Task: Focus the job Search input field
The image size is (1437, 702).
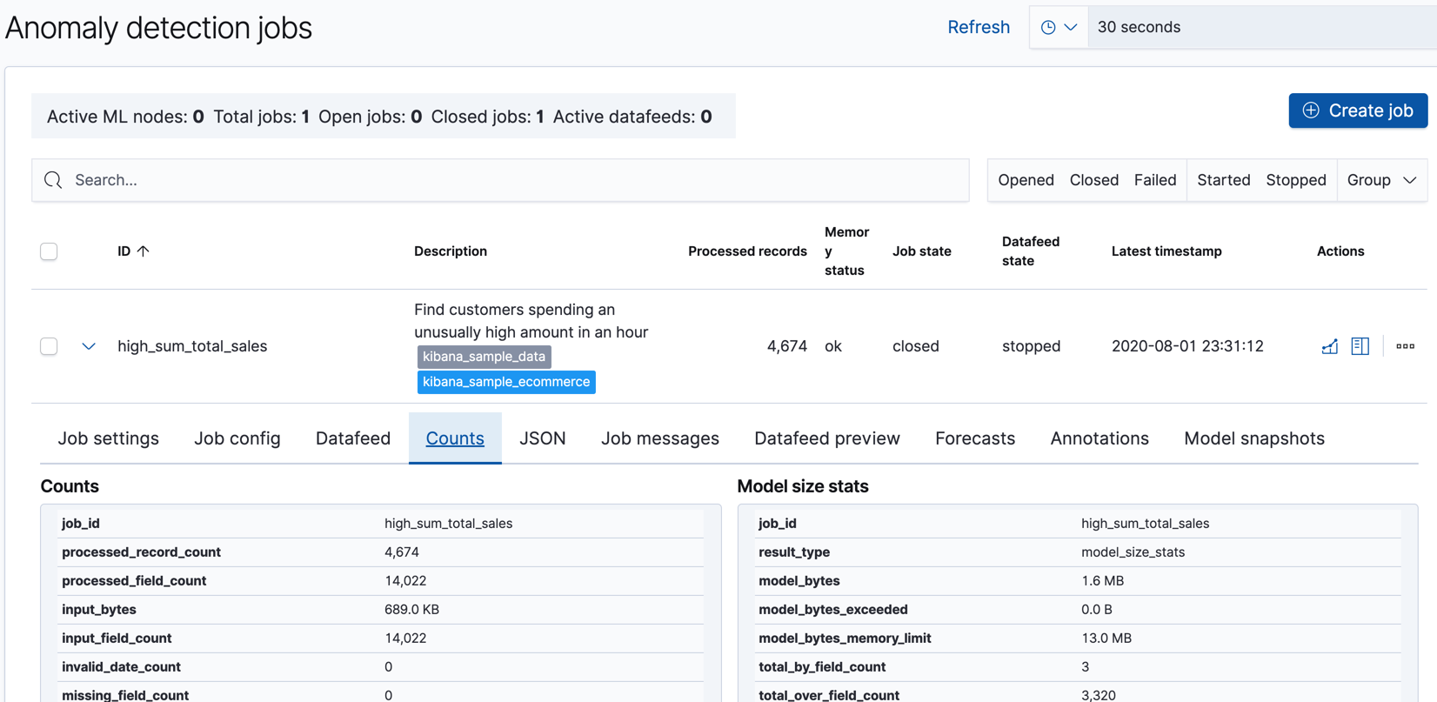Action: [x=513, y=180]
